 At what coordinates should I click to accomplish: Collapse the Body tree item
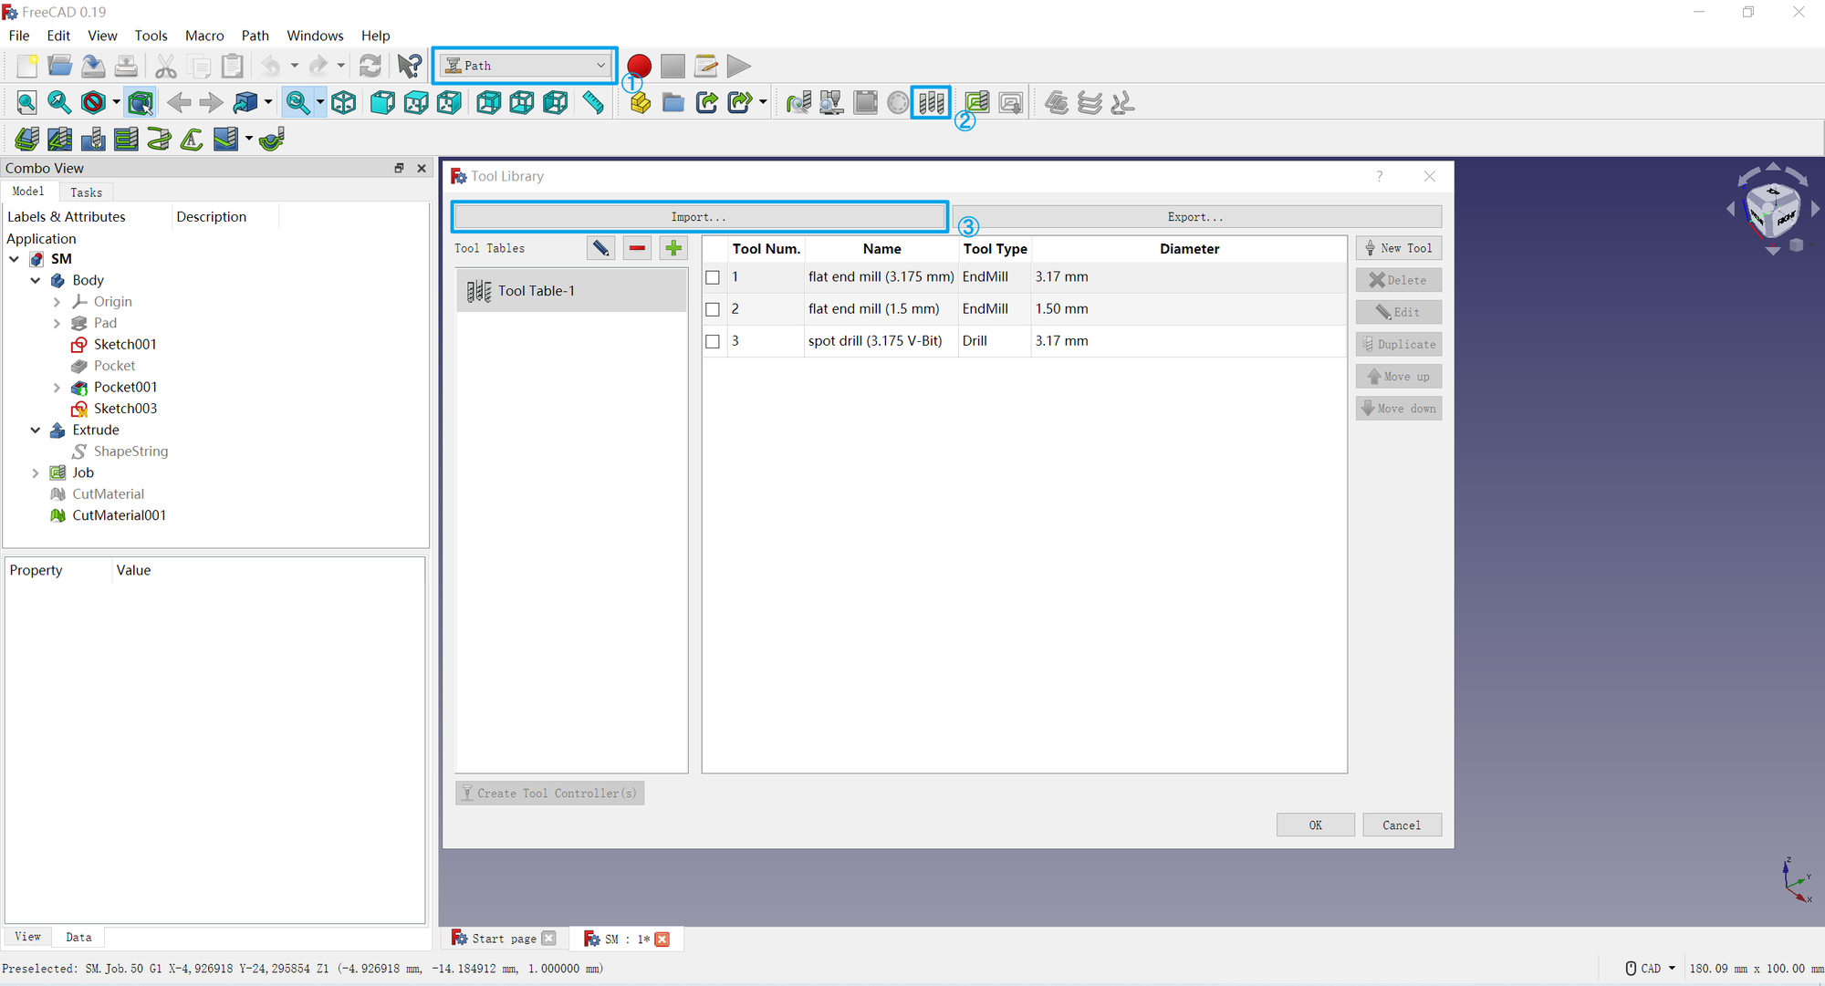36,280
